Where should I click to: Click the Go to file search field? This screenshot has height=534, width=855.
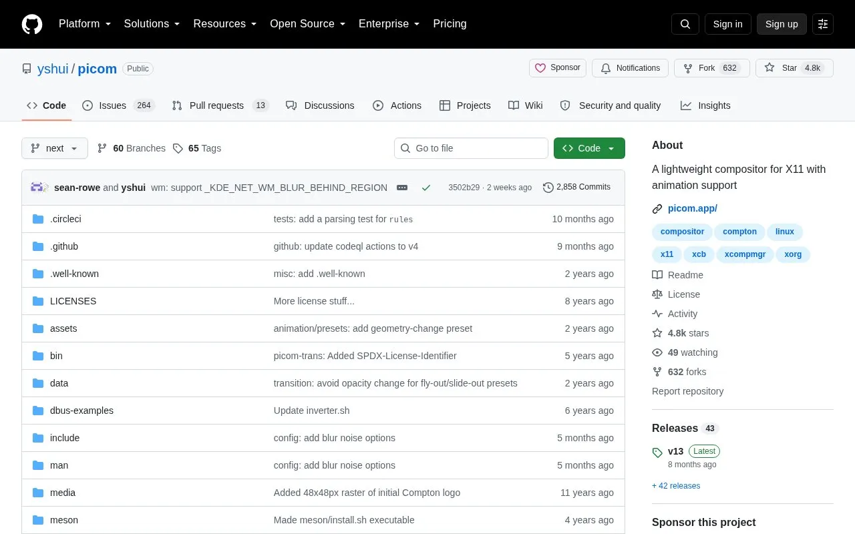(x=471, y=148)
